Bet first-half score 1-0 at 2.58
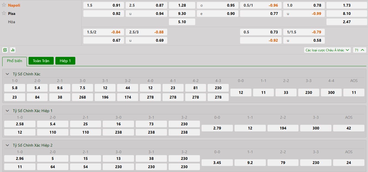Viewport: 368px width, 172px height. pyautogui.click(x=20, y=124)
